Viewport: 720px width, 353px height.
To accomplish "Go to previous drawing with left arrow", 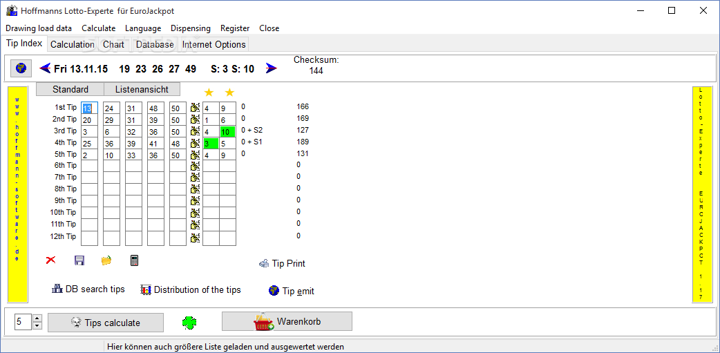I will coord(45,69).
